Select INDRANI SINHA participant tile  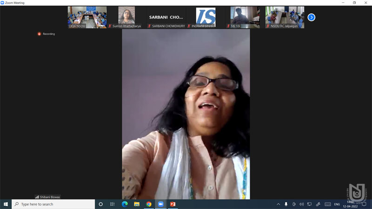click(x=206, y=17)
